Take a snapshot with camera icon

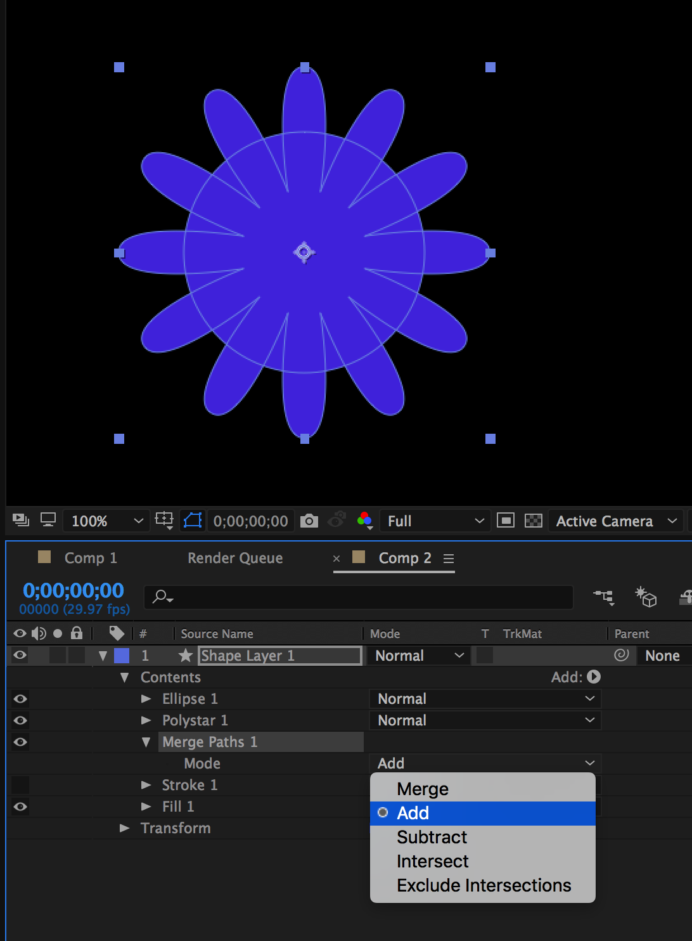click(309, 521)
